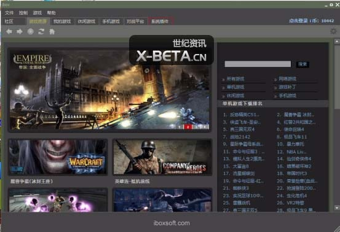
Task: Switch to the 我的游戏 tab
Action: click(x=62, y=21)
